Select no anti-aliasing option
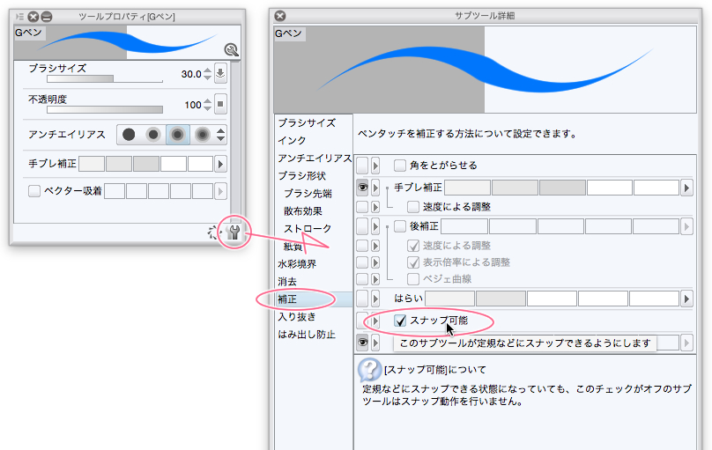 (129, 134)
